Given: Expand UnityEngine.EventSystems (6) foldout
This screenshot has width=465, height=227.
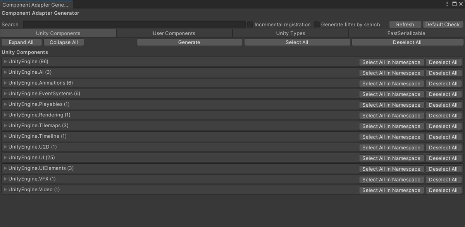Looking at the screenshot, I should 5,94.
